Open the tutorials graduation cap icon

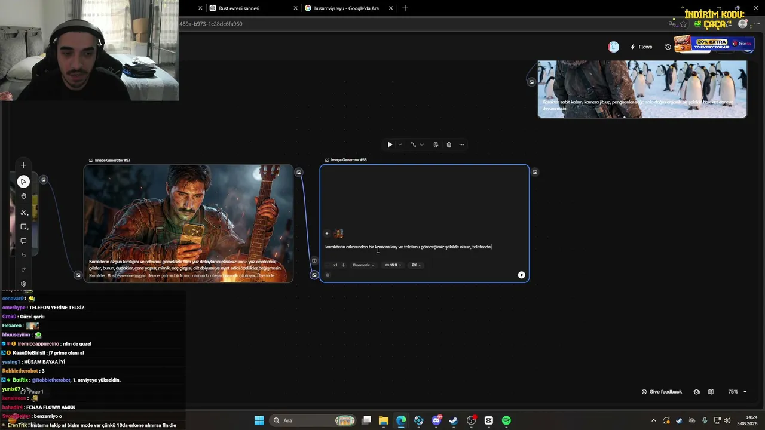696,392
